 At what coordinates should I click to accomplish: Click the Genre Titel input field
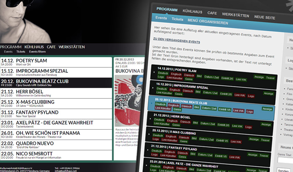click(285, 160)
